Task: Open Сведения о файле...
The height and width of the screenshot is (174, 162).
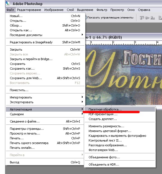Action: point(45,121)
